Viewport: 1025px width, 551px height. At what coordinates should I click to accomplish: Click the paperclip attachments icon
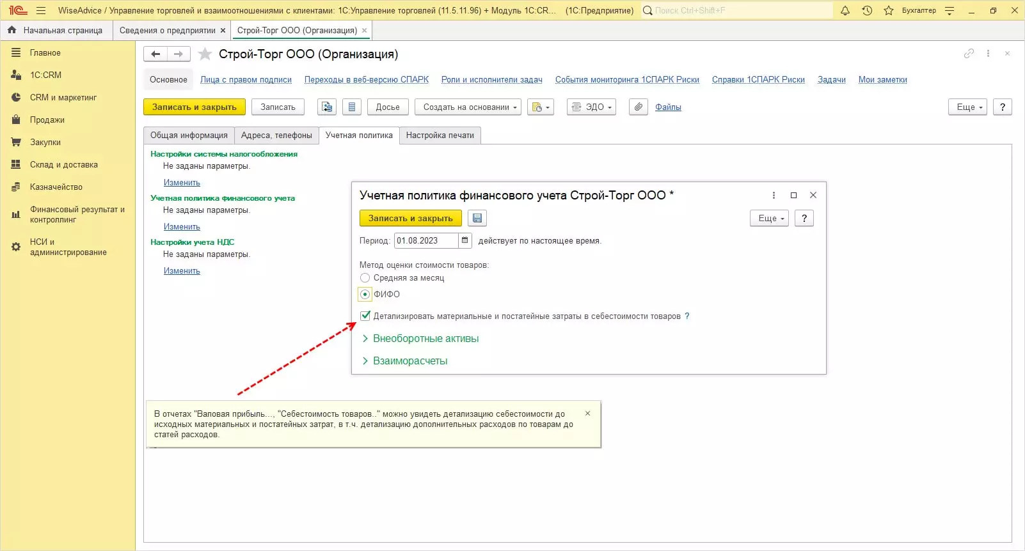pos(639,107)
